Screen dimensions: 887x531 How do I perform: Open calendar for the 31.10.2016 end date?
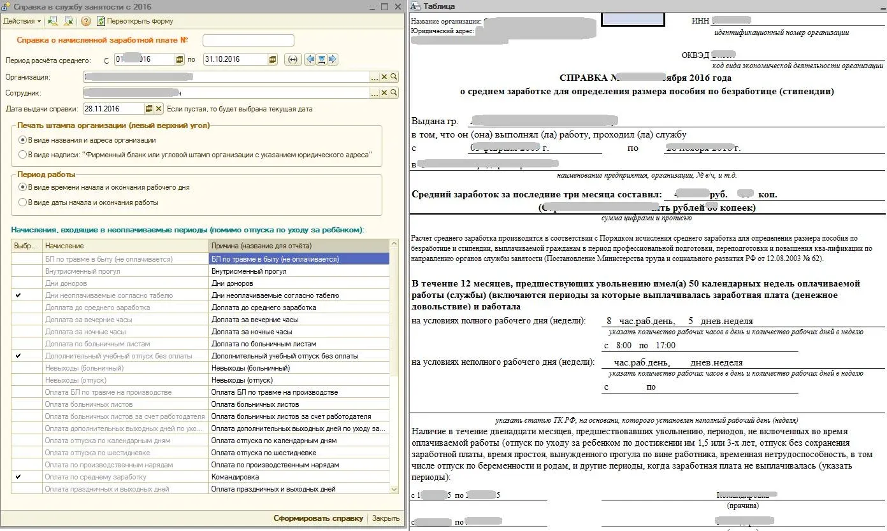point(273,59)
